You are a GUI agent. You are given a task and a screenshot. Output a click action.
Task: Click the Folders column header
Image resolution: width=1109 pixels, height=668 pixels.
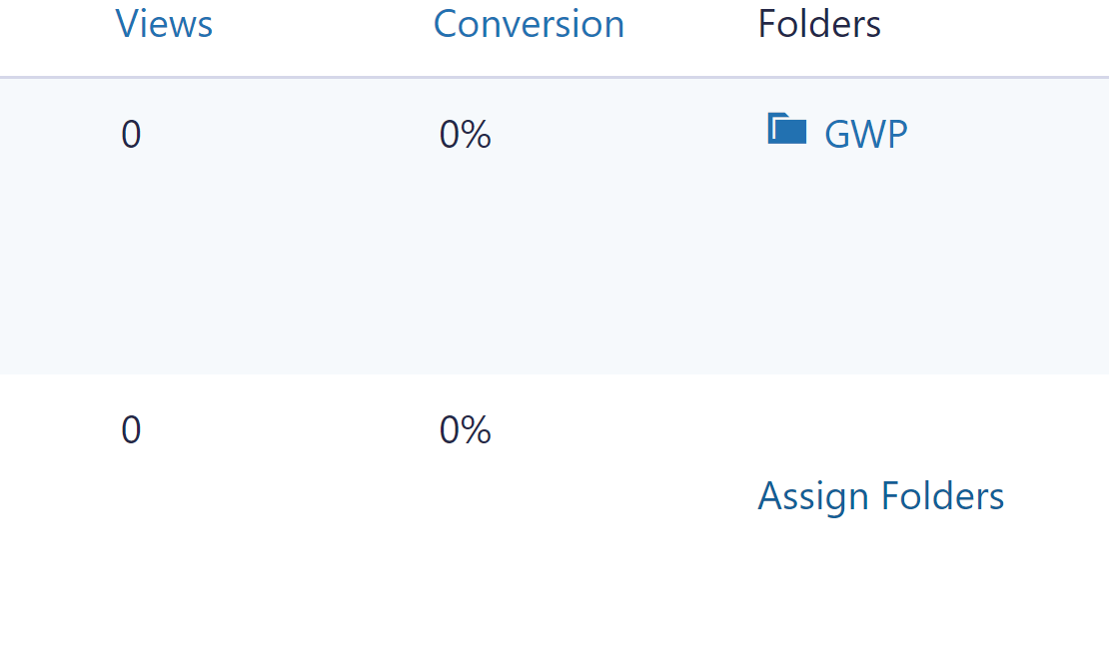point(818,23)
